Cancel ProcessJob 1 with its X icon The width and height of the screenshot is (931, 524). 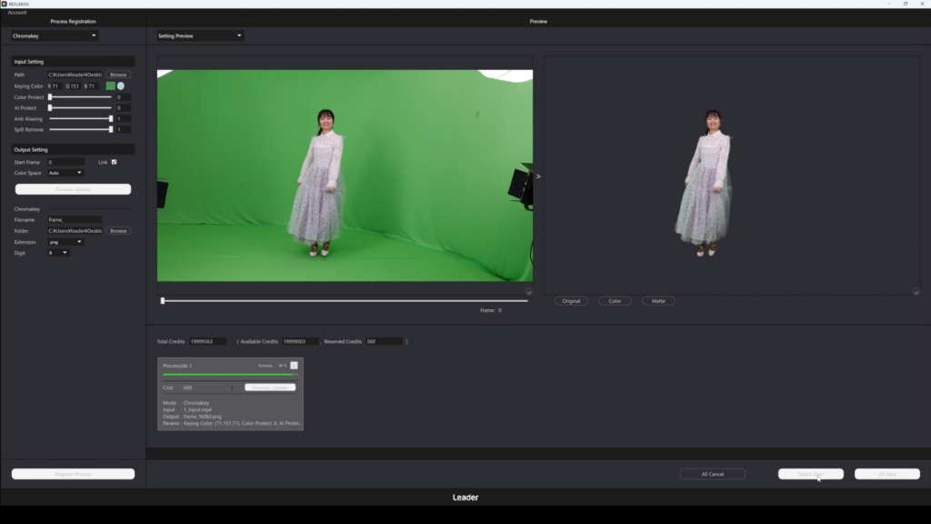click(294, 366)
